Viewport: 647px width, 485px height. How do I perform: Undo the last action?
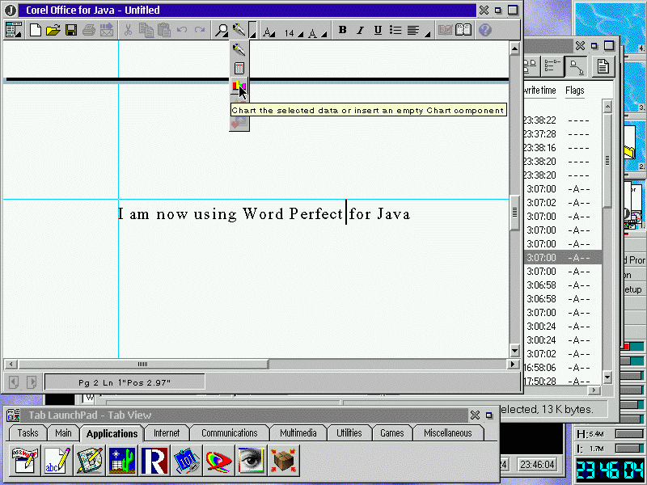coord(182,30)
